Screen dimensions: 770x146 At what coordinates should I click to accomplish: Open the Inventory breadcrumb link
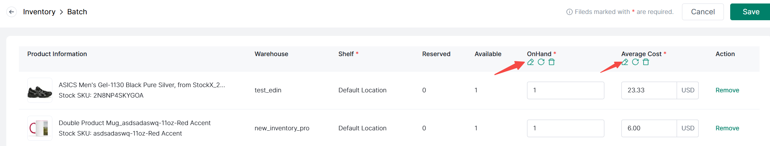[39, 12]
